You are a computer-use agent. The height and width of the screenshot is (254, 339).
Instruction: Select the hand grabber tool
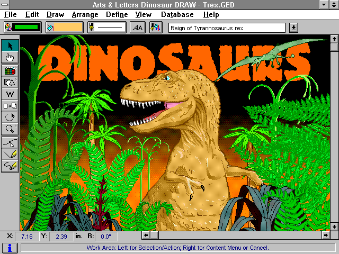click(x=10, y=57)
